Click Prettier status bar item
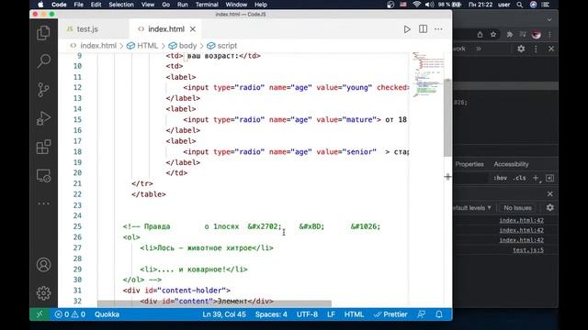The width and height of the screenshot is (588, 330). (x=390, y=314)
